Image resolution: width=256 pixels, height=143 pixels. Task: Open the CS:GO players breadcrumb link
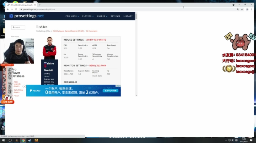(58, 31)
